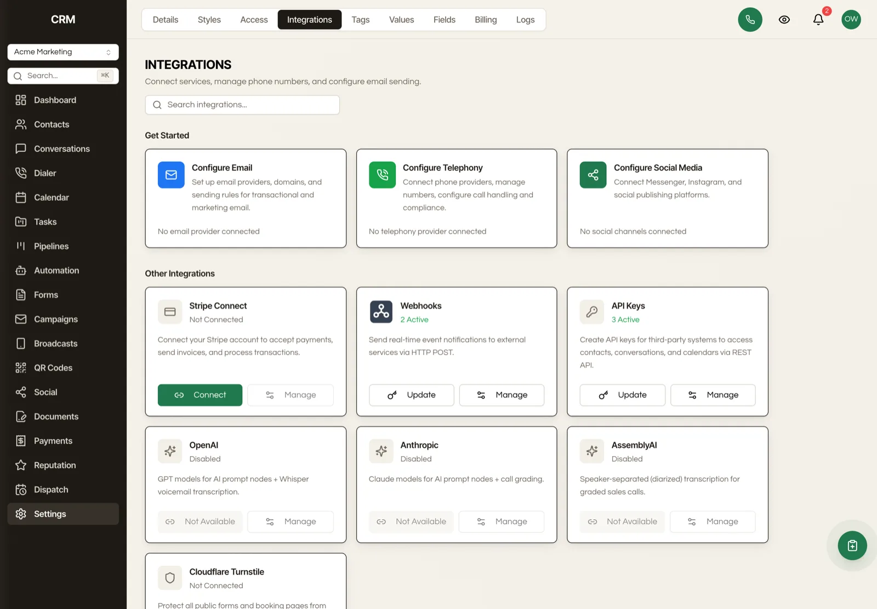Click the Configure Social Media share icon

pyautogui.click(x=593, y=175)
